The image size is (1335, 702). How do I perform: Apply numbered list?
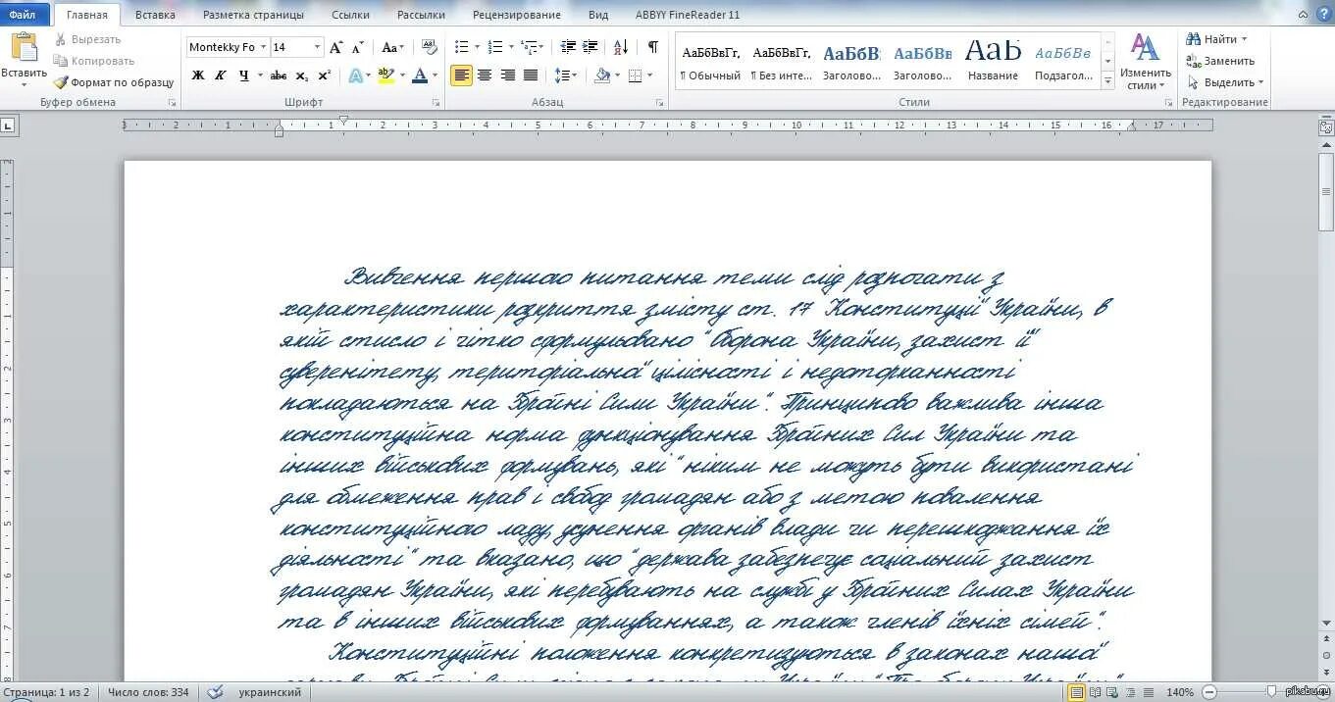point(494,47)
